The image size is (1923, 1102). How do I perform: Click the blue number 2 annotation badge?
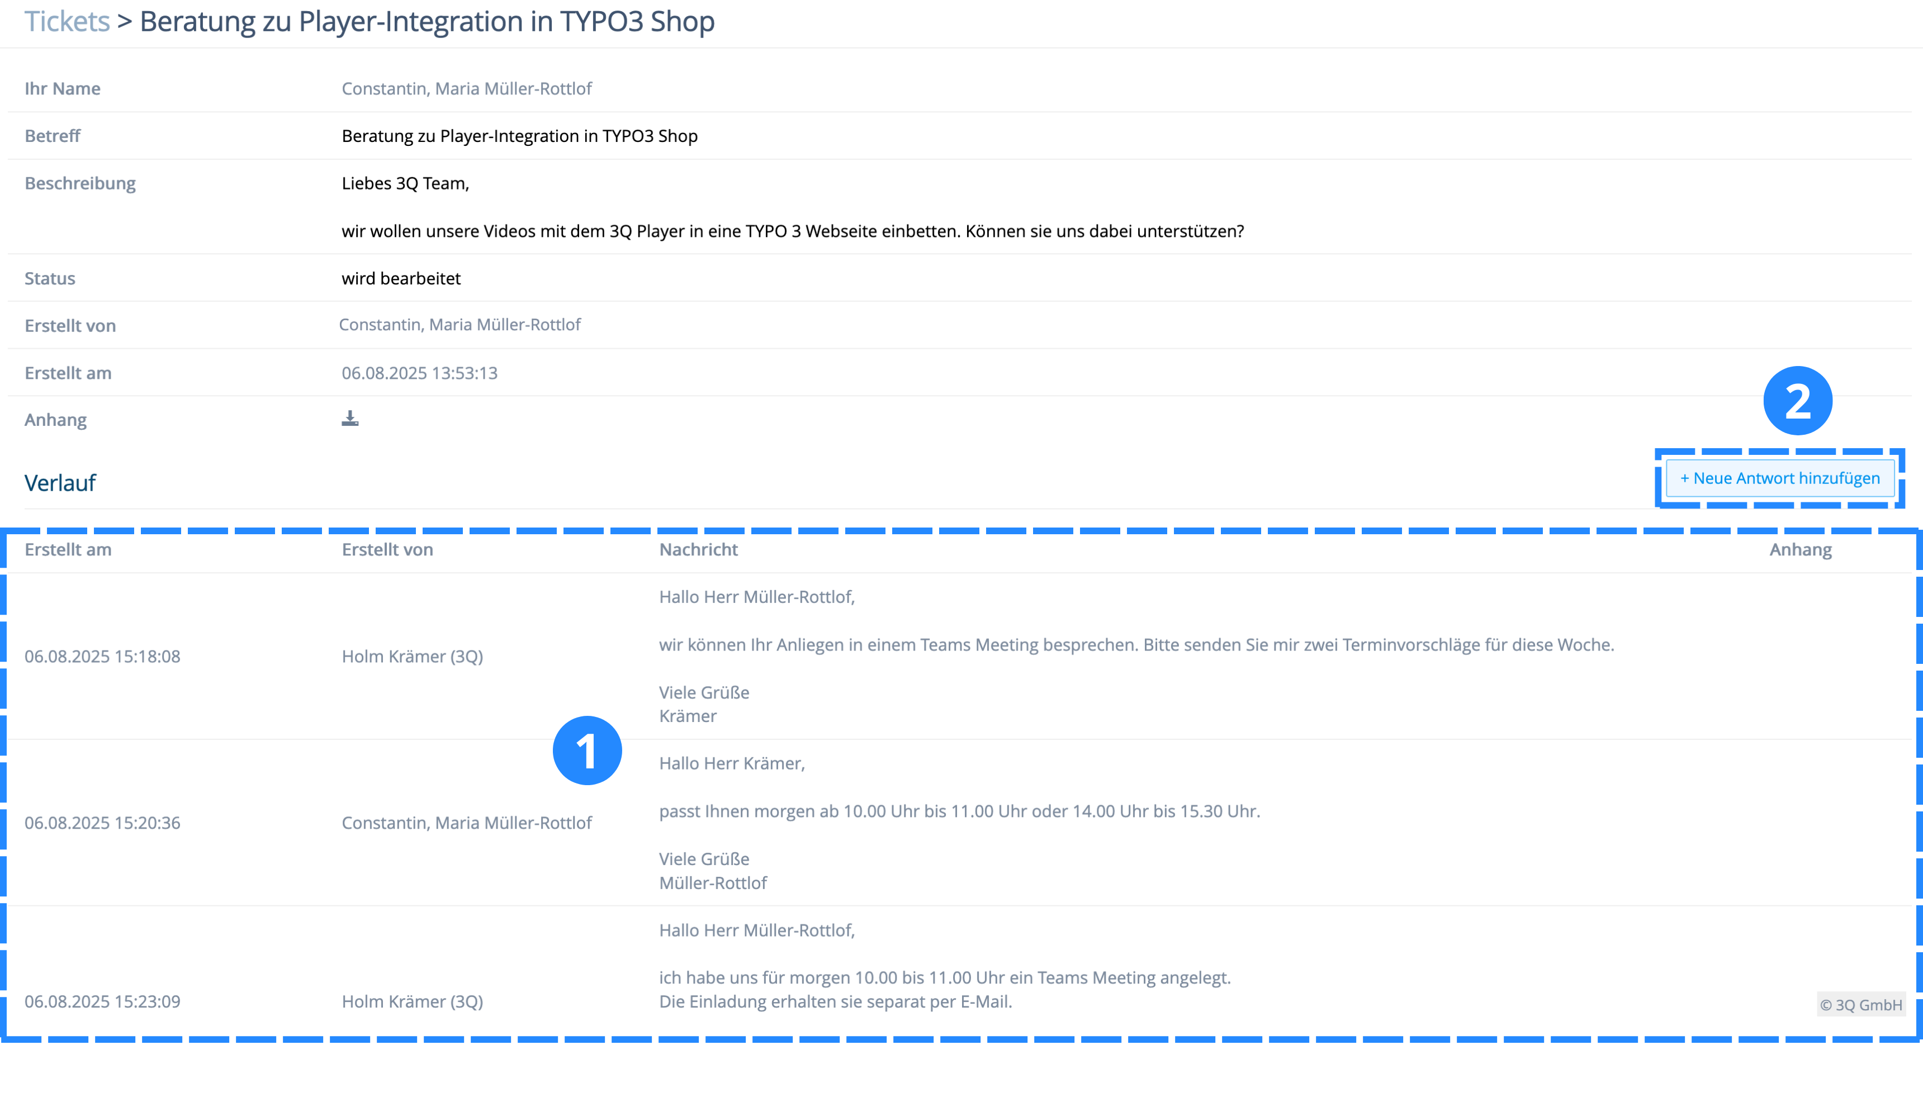tap(1797, 400)
